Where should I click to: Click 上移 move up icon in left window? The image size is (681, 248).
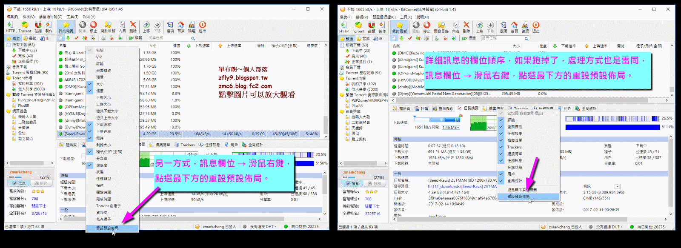146,27
